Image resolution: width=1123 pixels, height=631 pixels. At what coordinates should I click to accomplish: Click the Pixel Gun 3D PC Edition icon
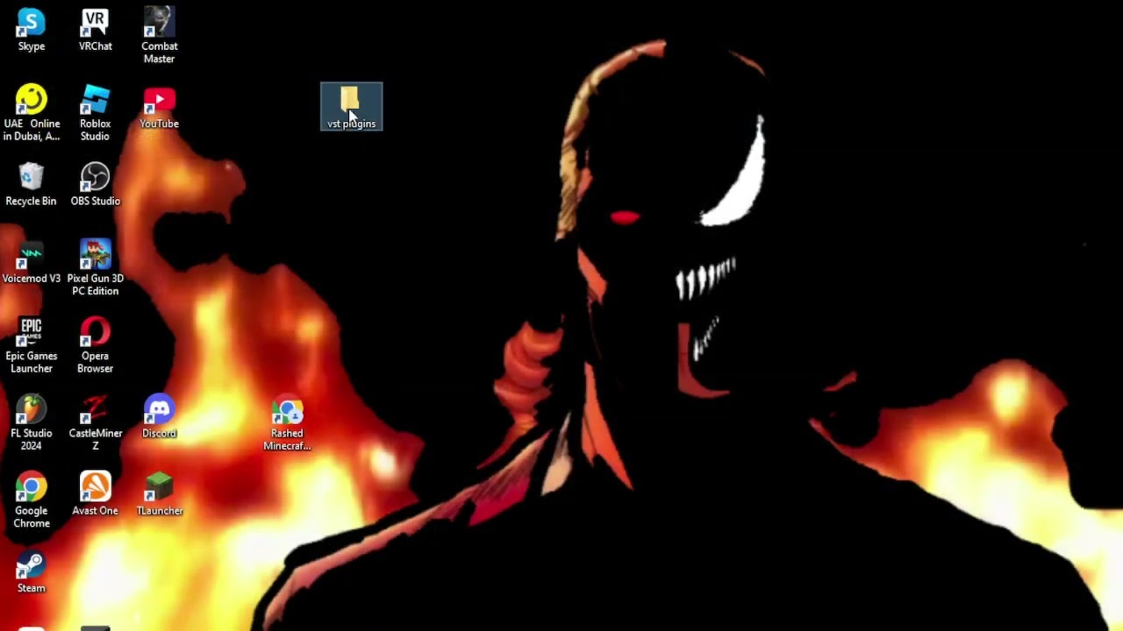pyautogui.click(x=95, y=268)
